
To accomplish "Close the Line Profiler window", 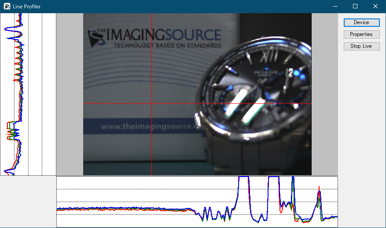I will (375, 7).
